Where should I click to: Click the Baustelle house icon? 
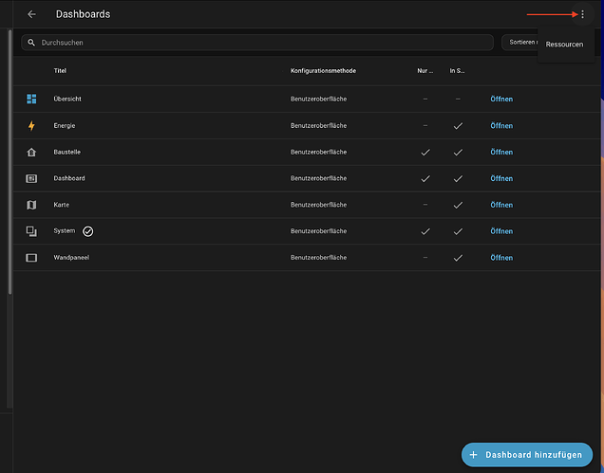point(31,152)
